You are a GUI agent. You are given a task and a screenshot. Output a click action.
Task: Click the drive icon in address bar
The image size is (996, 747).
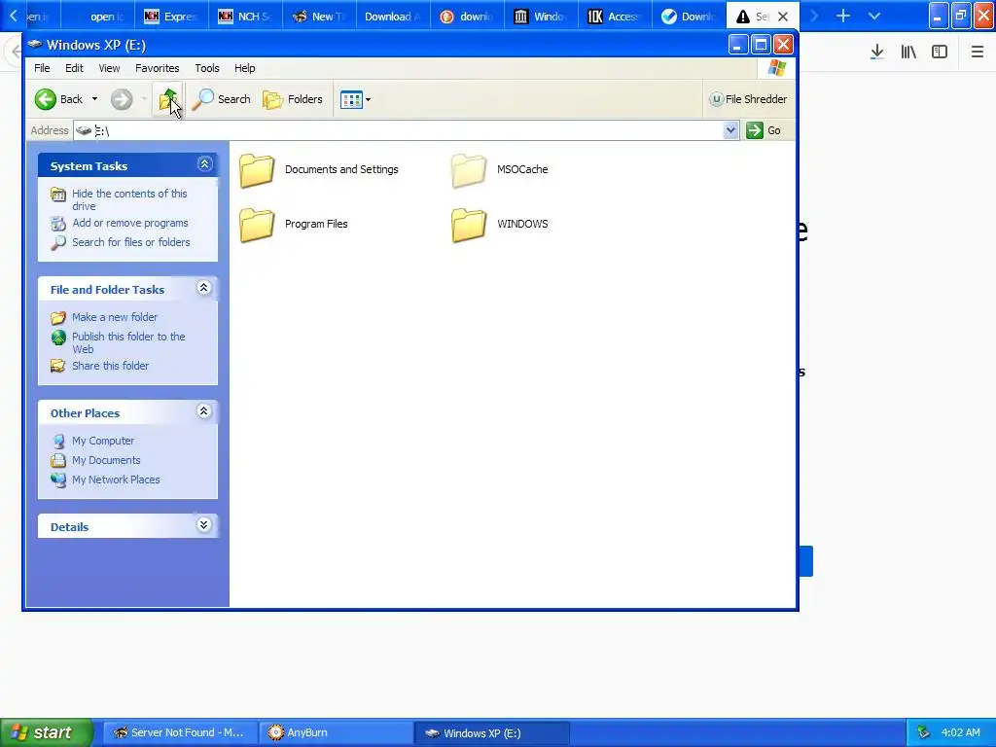[84, 130]
